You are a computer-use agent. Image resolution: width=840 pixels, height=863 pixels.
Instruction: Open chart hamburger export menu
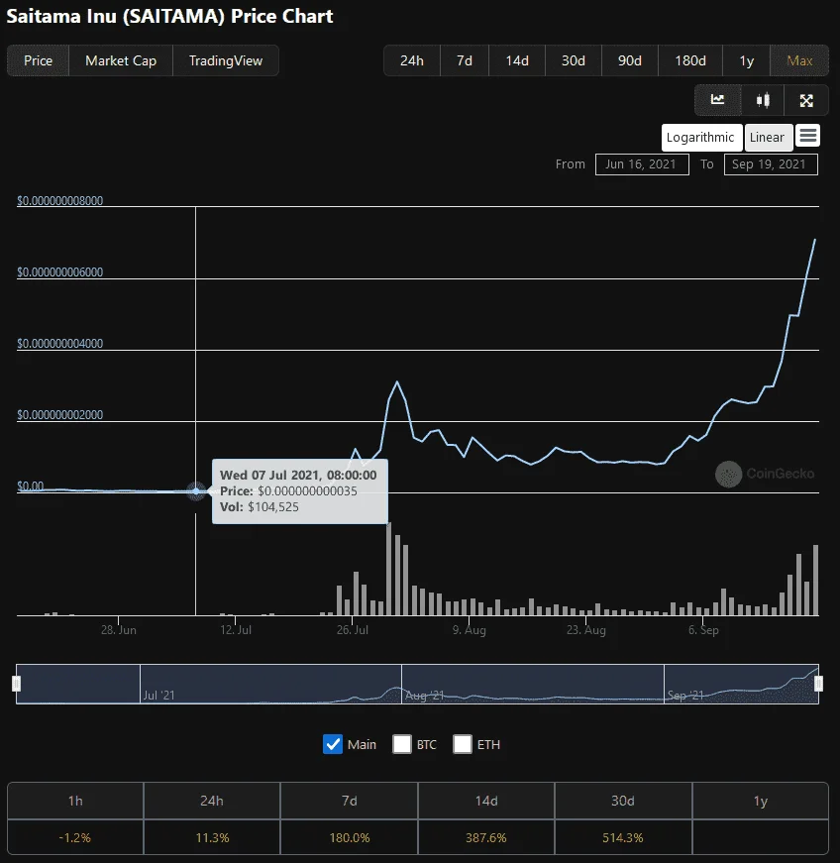coord(807,136)
